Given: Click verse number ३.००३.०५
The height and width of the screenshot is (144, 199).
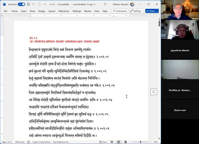Looking at the screenshot, I should tap(102, 114).
